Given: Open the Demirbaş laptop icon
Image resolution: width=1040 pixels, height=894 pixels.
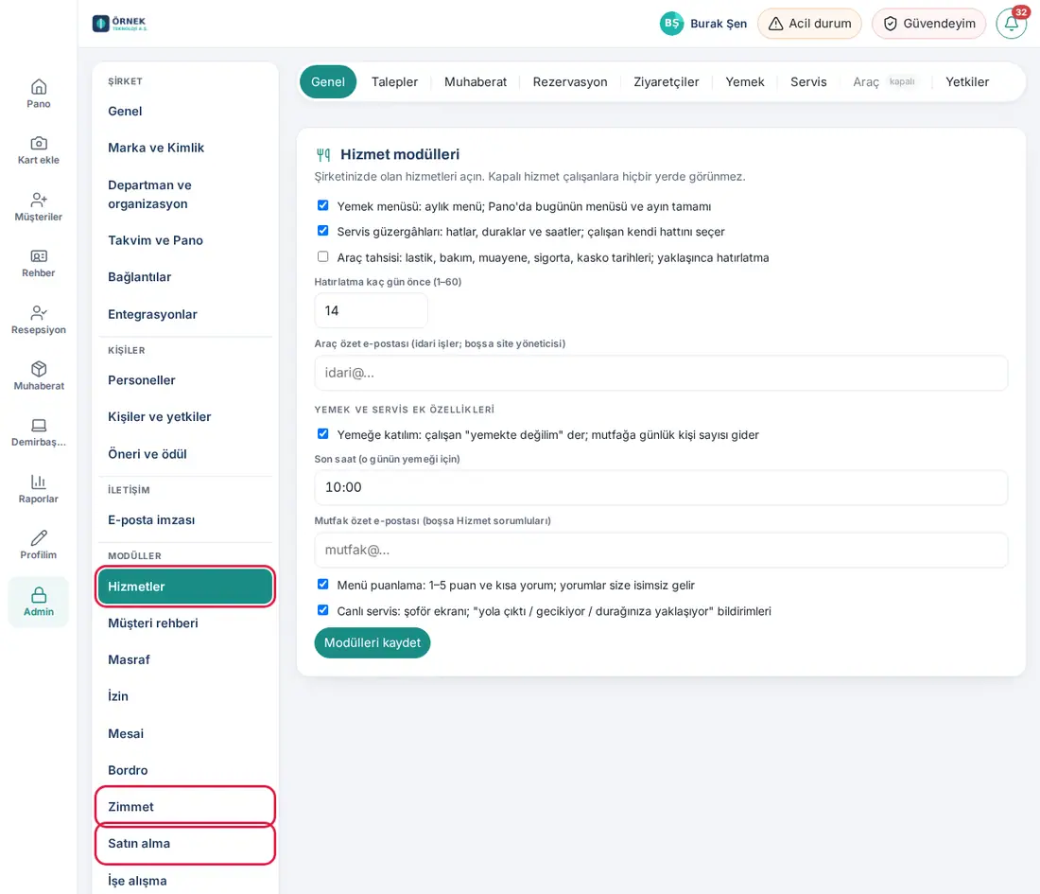Looking at the screenshot, I should pyautogui.click(x=39, y=426).
